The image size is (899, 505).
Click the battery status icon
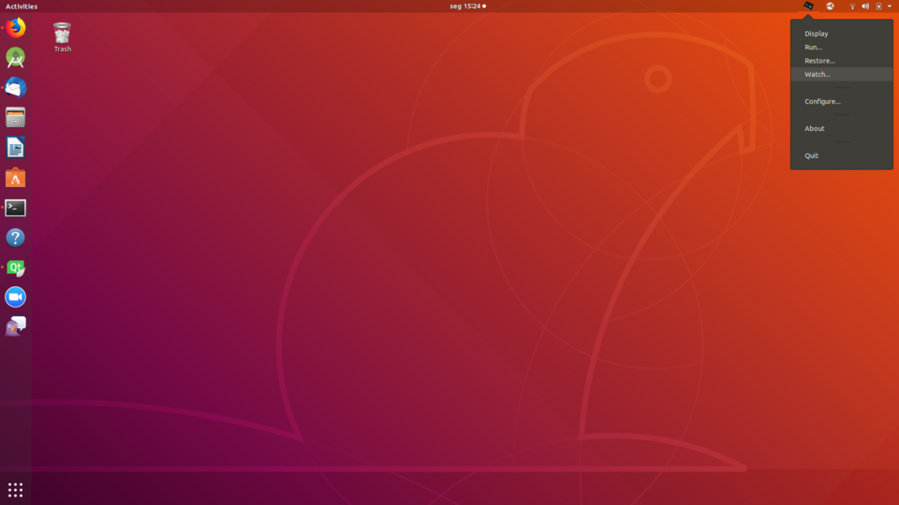[x=879, y=7]
